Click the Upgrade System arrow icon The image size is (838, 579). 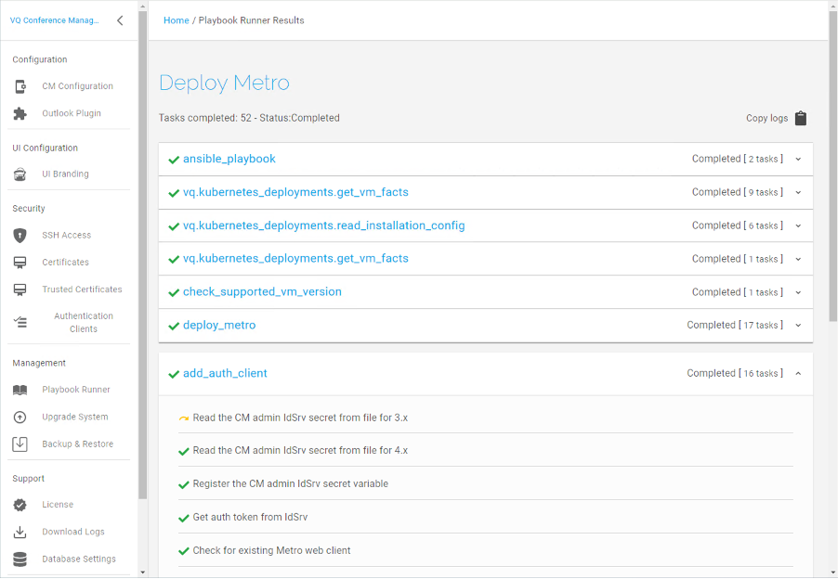pyautogui.click(x=20, y=418)
